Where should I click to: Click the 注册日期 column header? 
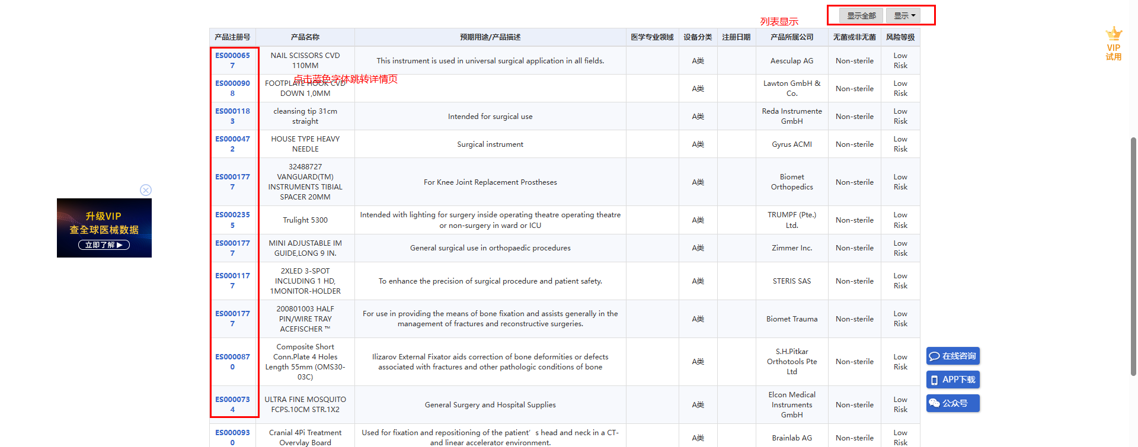[736, 37]
